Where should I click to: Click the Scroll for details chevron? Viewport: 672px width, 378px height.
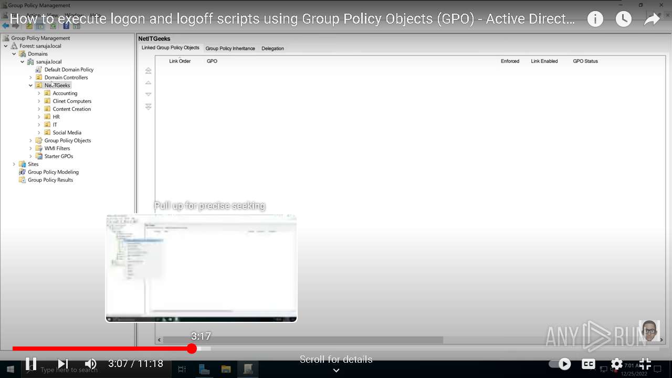(336, 370)
